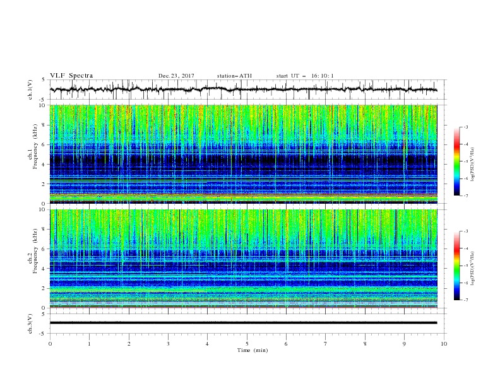
Task: Select the date text "Dec. 23, 2017"
Action: coord(176,76)
